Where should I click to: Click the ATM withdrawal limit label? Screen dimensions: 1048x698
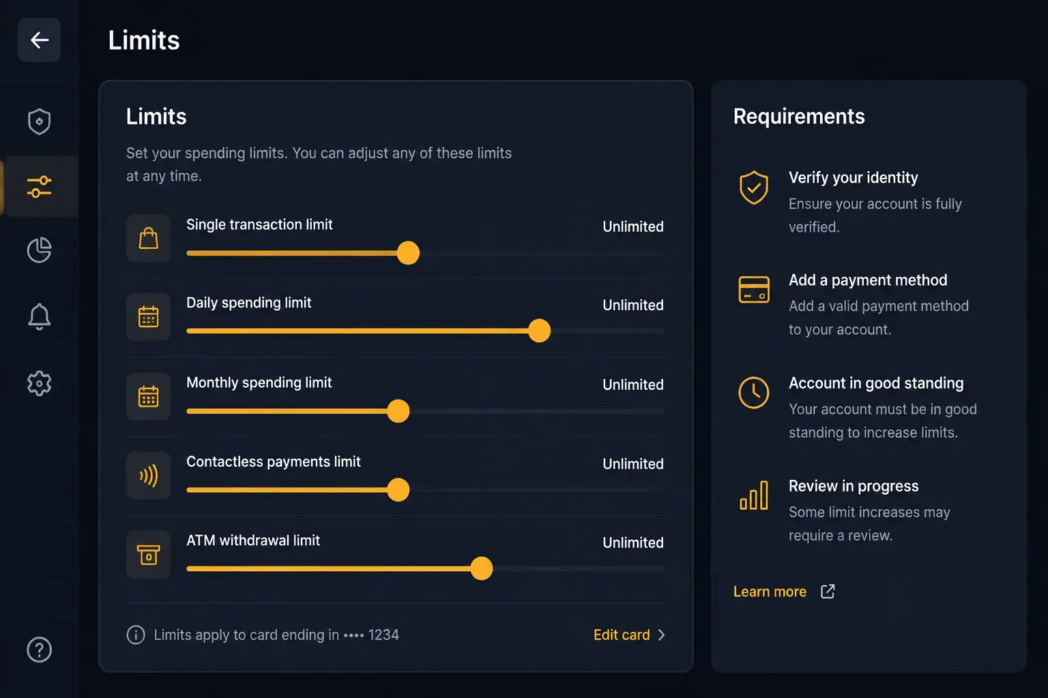tap(252, 541)
